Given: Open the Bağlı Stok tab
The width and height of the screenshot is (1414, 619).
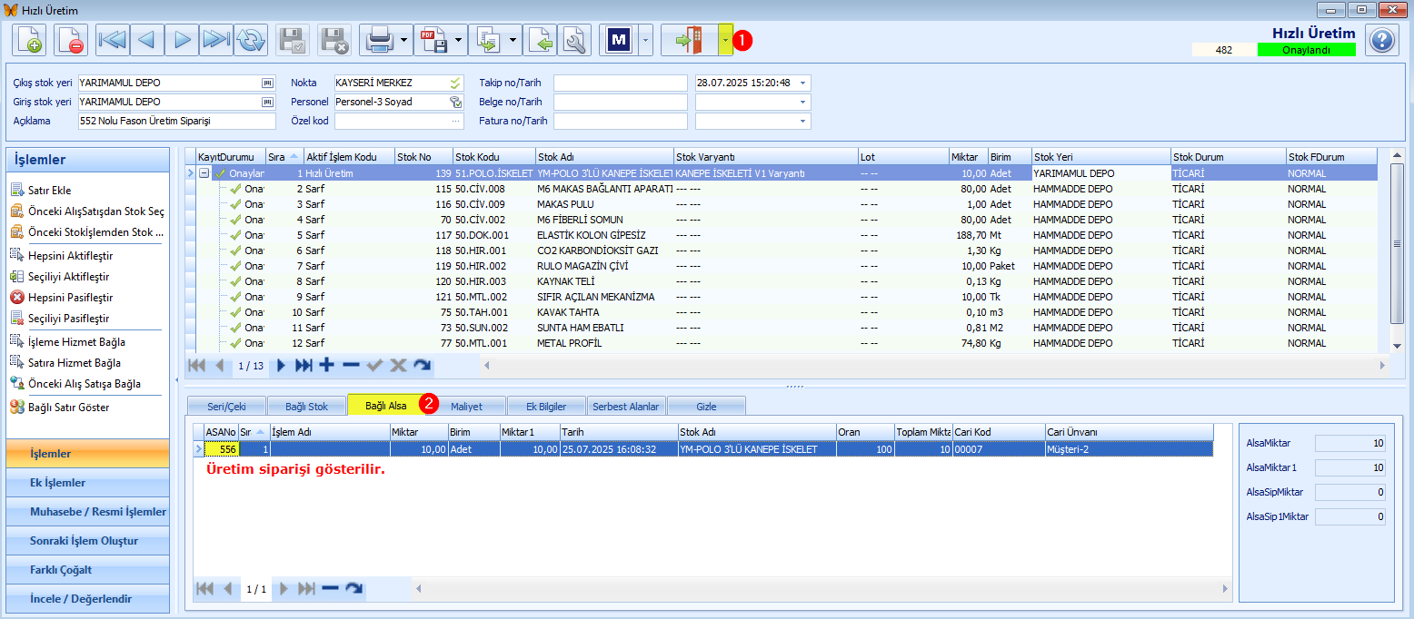Looking at the screenshot, I should coord(306,406).
